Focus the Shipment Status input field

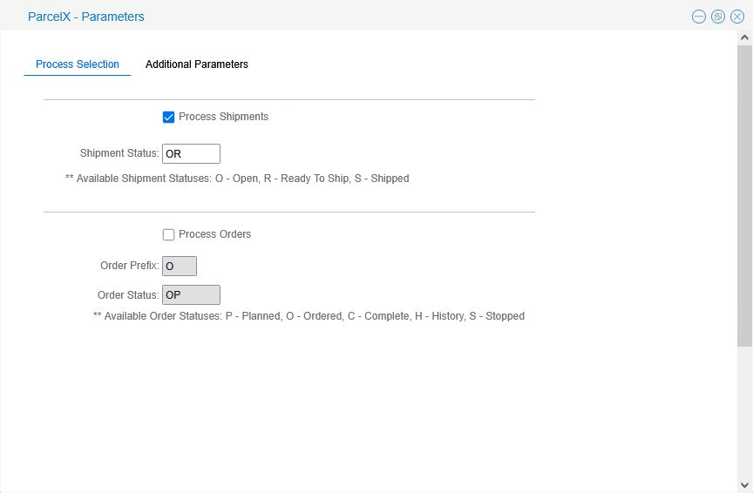pyautogui.click(x=191, y=154)
